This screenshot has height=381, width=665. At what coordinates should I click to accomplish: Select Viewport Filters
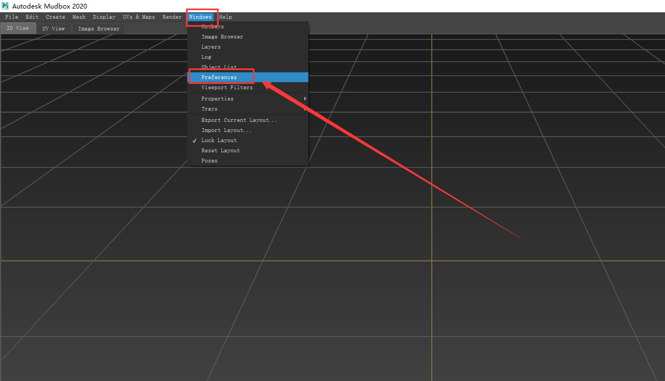[226, 87]
